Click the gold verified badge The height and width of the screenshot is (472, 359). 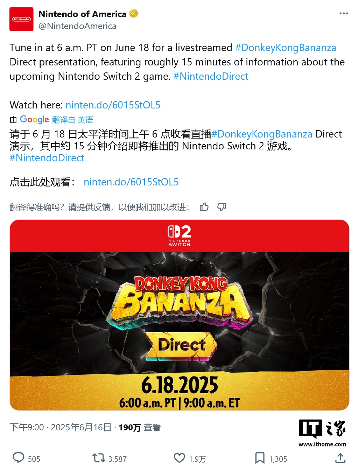pos(134,14)
